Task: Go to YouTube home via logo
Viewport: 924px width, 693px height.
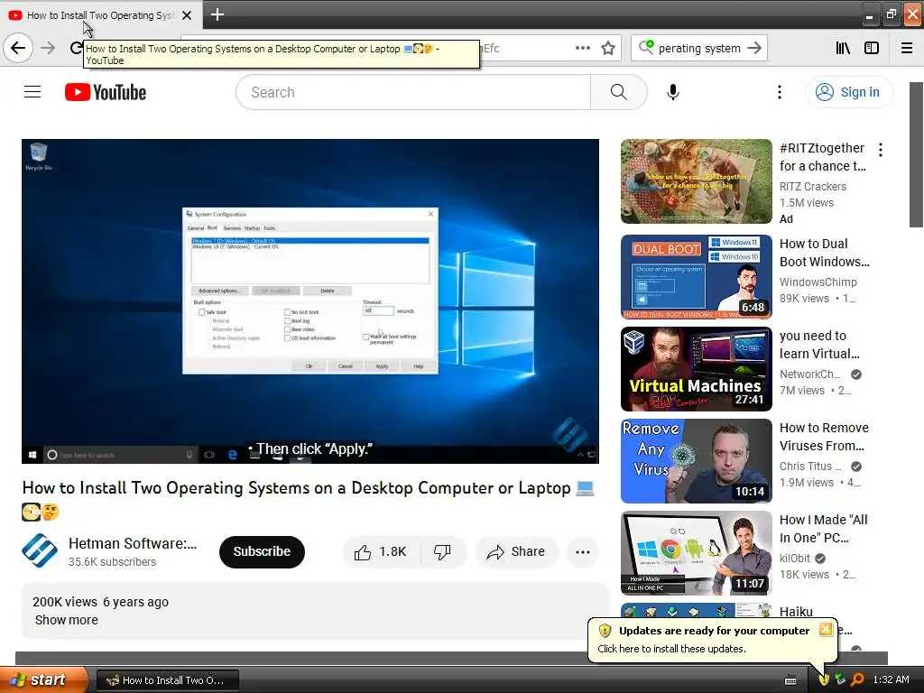Action: click(x=106, y=92)
